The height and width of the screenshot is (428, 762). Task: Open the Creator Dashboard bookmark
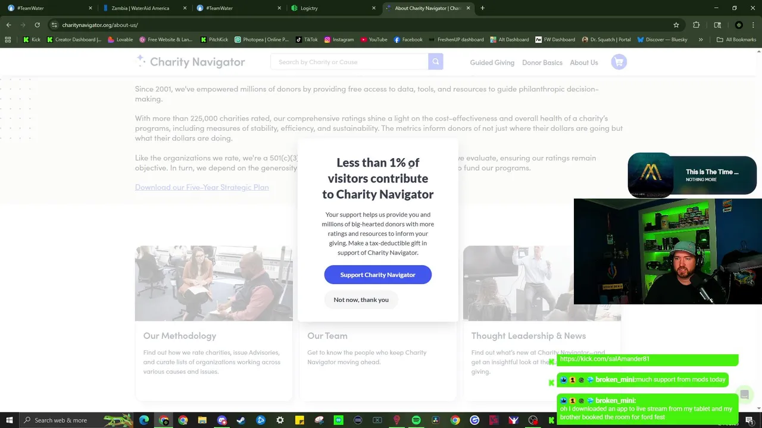tap(74, 40)
